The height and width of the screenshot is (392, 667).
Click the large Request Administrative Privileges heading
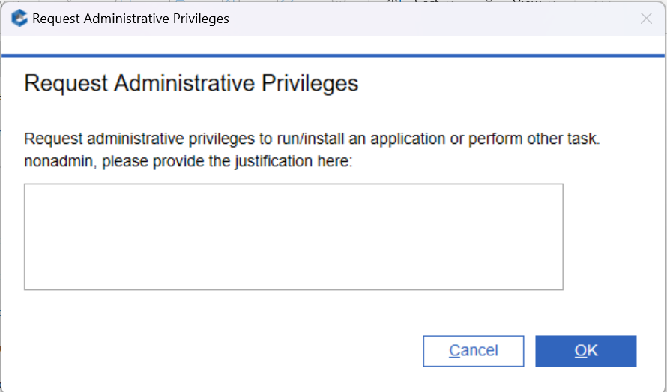(191, 83)
